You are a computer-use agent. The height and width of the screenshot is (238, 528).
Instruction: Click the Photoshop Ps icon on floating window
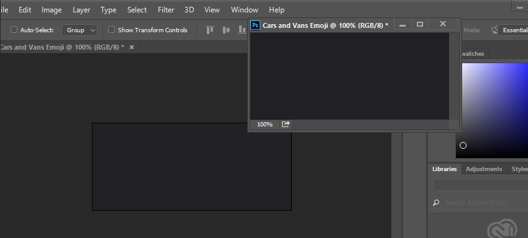255,25
